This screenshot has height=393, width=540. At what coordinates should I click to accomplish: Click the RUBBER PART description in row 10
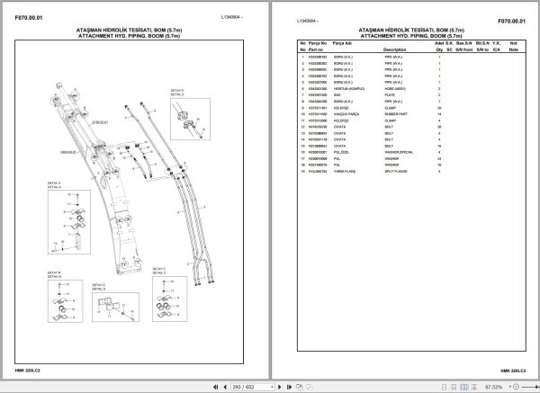(396, 114)
